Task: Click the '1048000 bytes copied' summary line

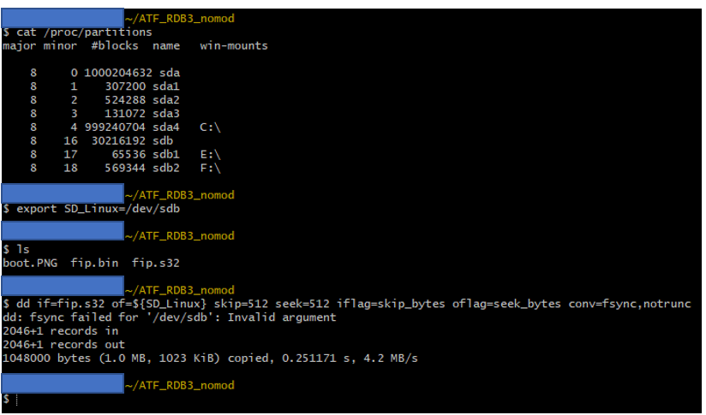Action: (210, 358)
